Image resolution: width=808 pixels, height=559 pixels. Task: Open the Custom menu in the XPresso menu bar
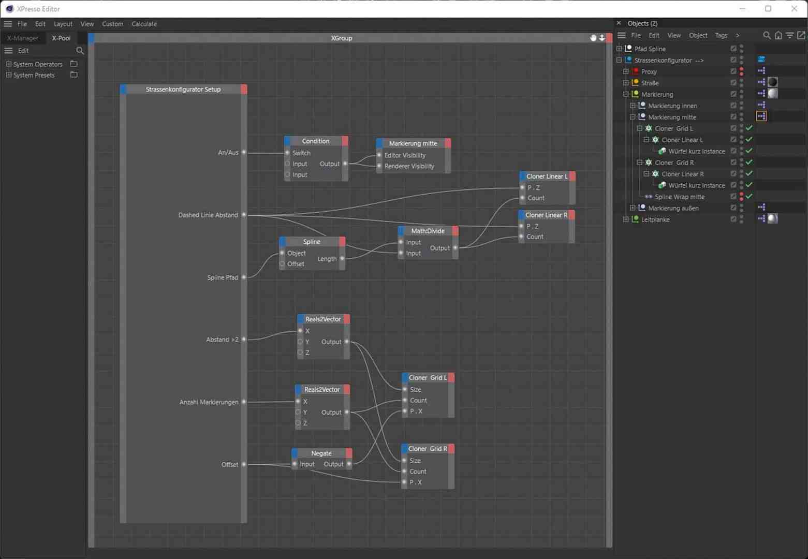click(112, 24)
